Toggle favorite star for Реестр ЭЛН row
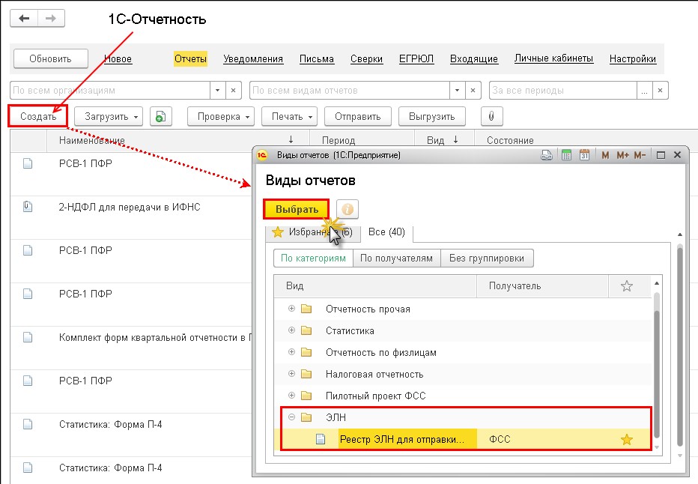 [627, 440]
